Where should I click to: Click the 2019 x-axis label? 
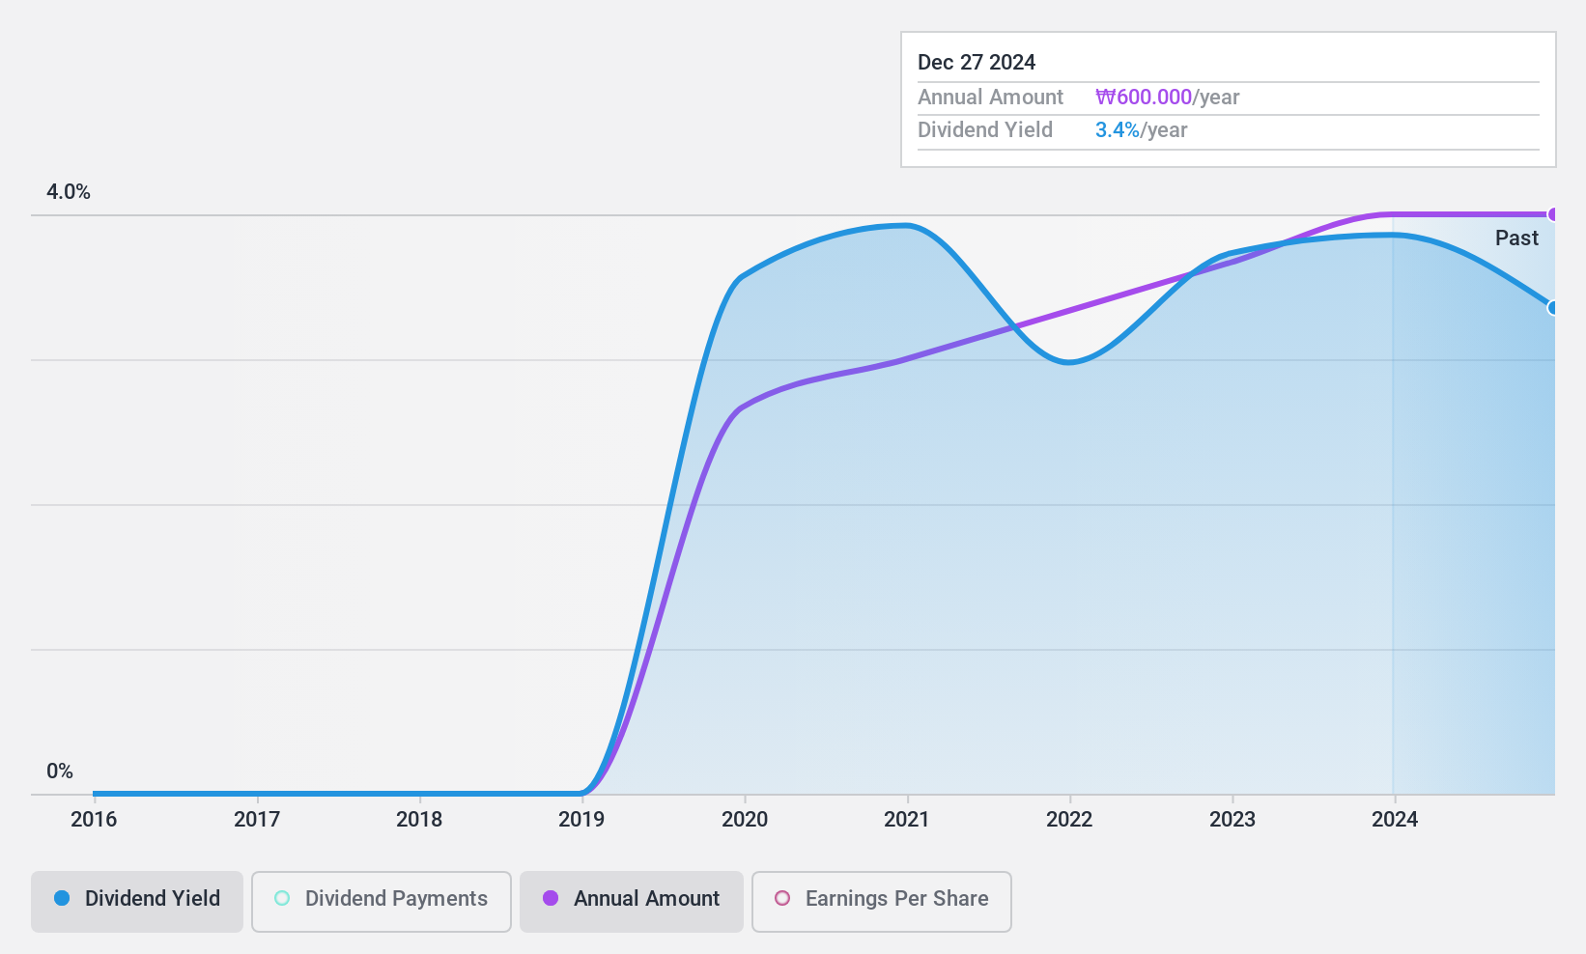581,820
